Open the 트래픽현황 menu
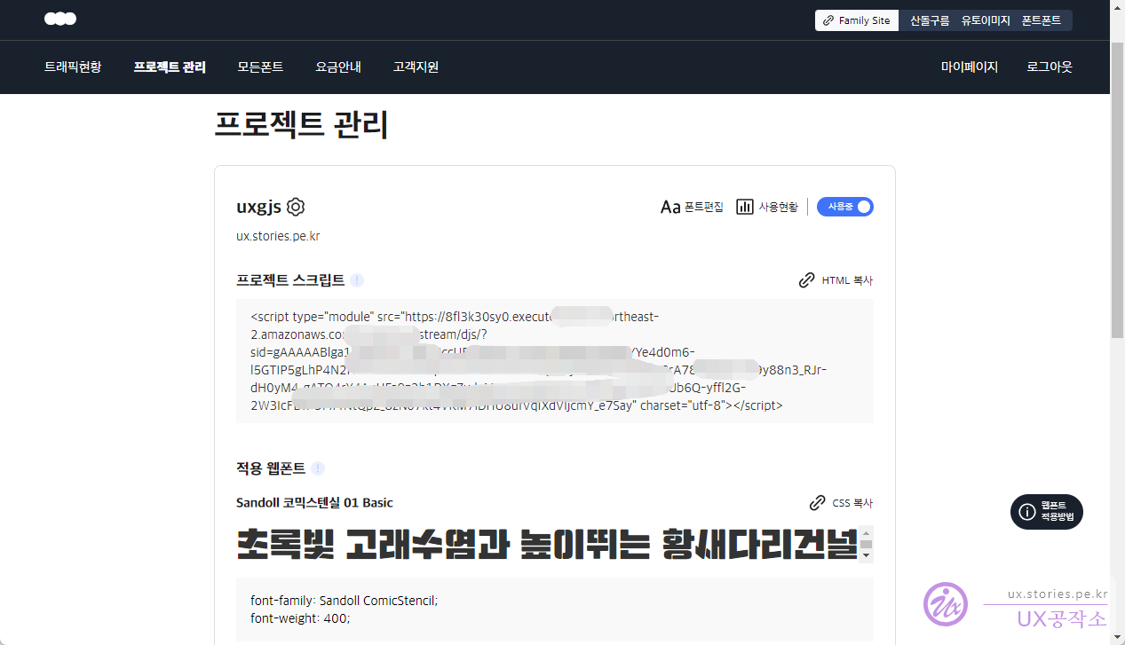Screen dimensions: 1125x645 (x=73, y=67)
